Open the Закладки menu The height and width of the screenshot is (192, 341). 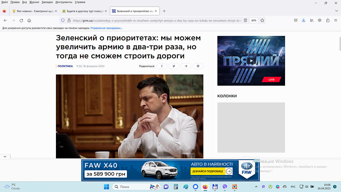pyautogui.click(x=47, y=2)
